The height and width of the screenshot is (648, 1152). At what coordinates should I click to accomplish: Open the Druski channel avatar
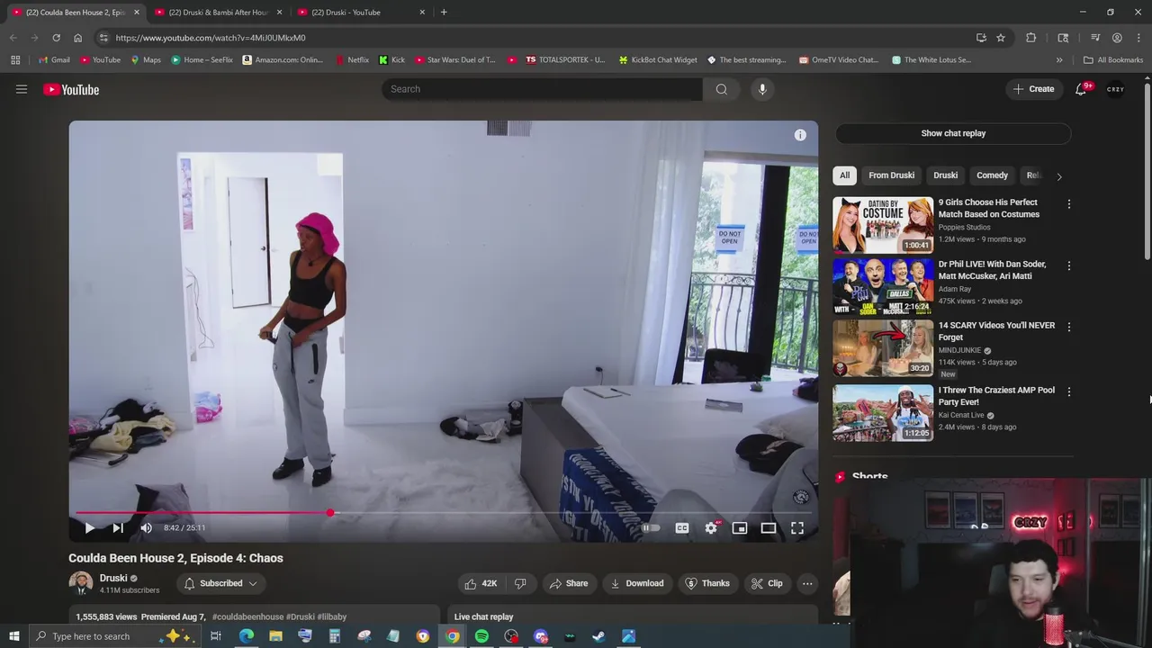click(81, 583)
